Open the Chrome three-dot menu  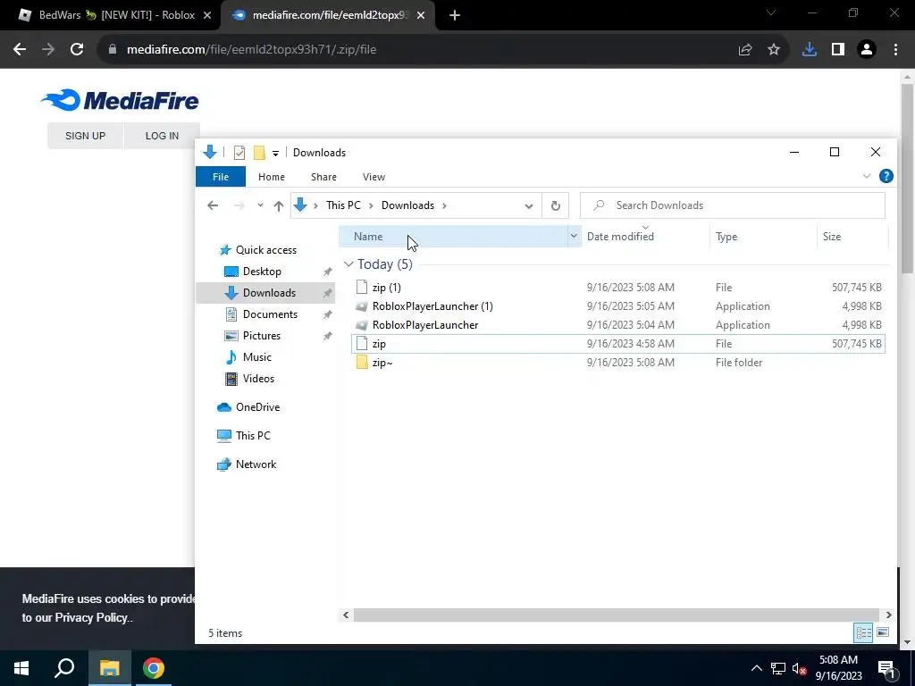click(x=895, y=50)
